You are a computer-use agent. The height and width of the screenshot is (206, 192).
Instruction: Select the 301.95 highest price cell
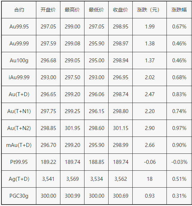[x=72, y=128]
